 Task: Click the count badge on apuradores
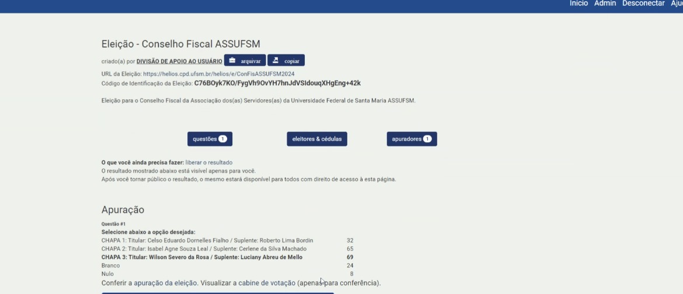coord(427,139)
